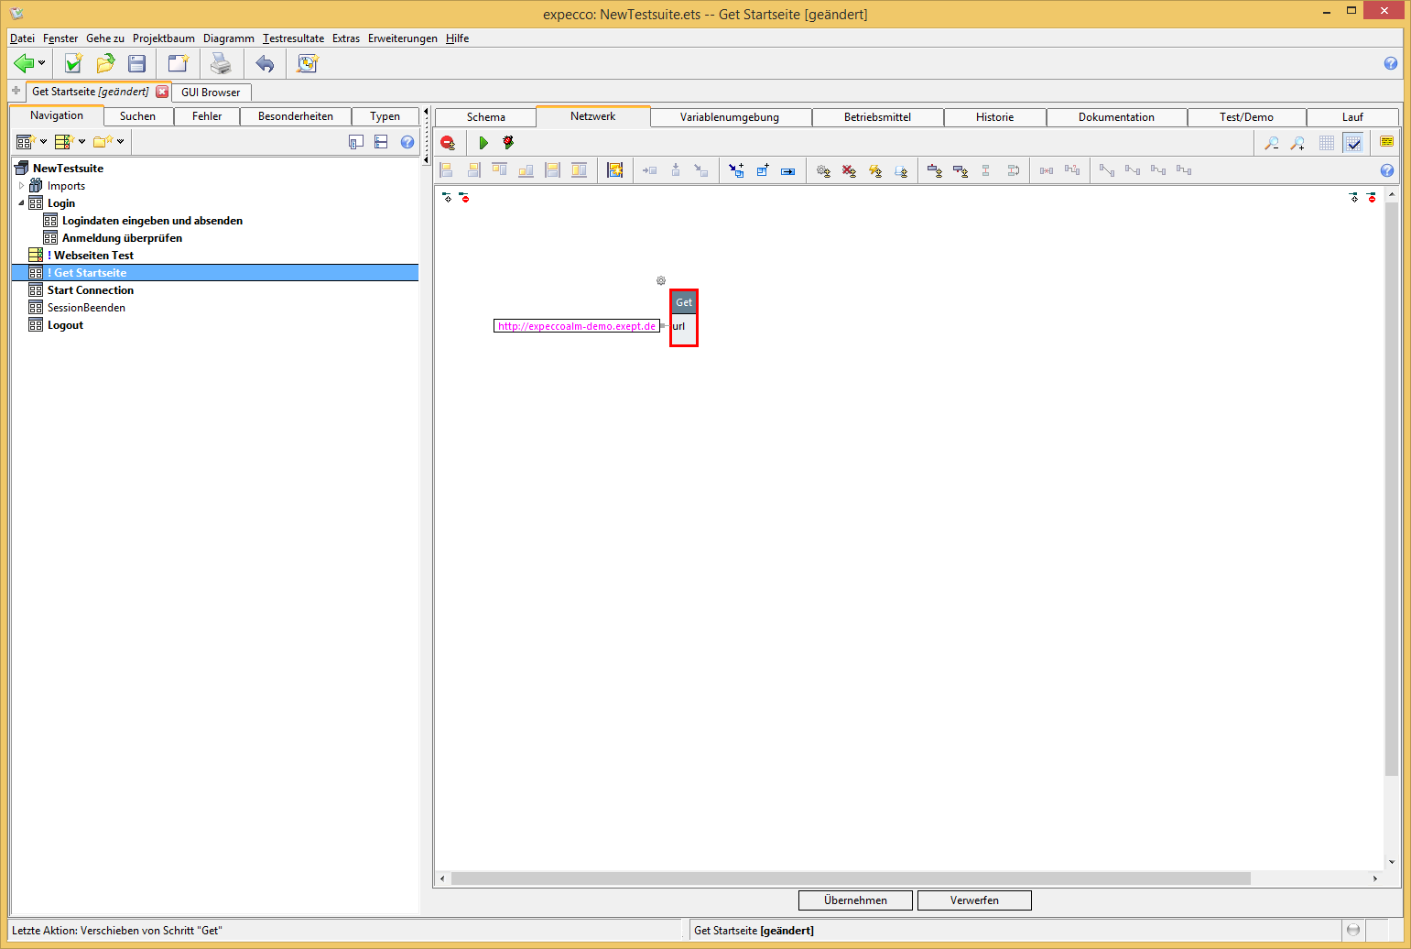Switch to the Variablenumgebung tab

point(729,117)
